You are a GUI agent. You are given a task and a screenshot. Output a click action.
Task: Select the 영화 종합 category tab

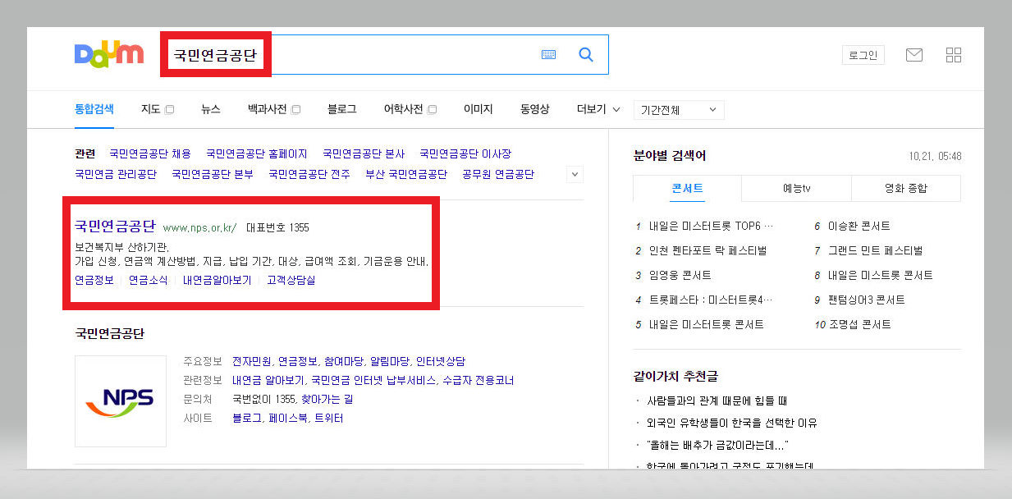pyautogui.click(x=906, y=188)
